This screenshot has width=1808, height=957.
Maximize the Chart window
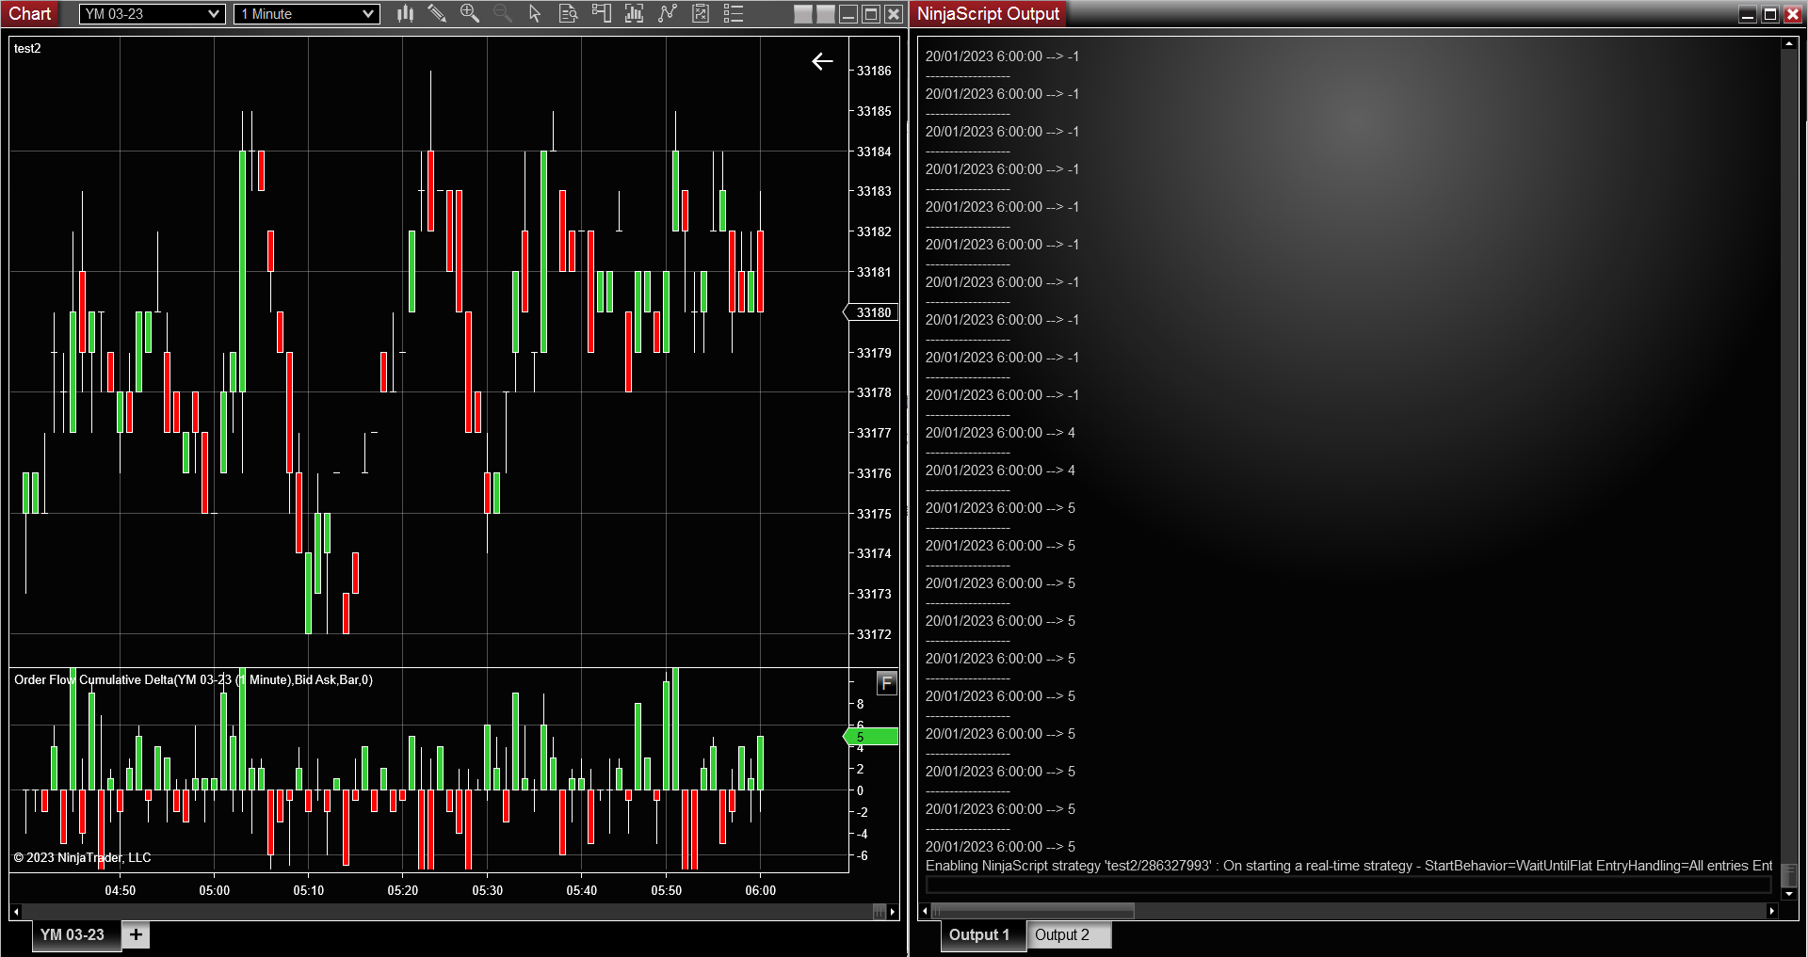pos(871,14)
